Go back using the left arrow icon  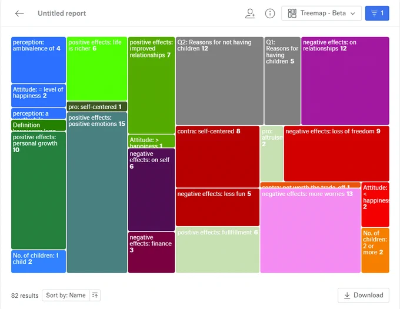(x=19, y=14)
